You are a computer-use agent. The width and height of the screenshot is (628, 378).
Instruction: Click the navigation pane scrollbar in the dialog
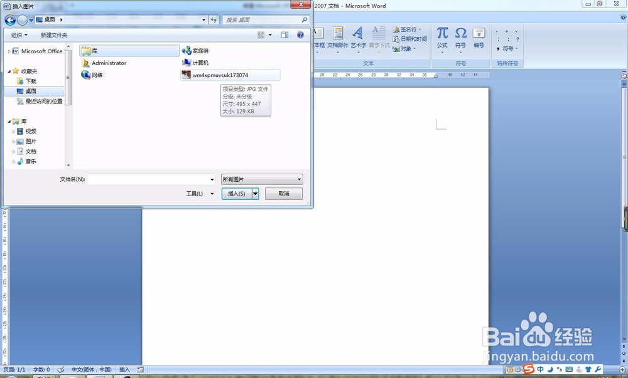pyautogui.click(x=68, y=78)
